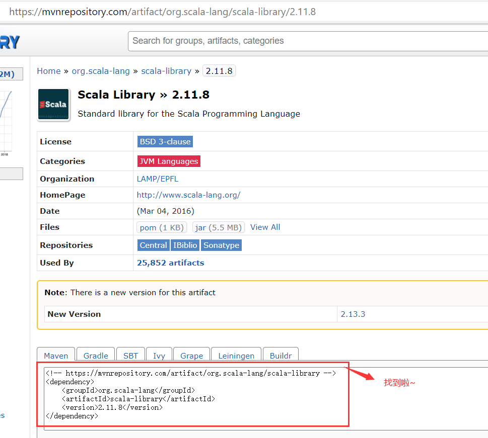
Task: Click the 'New Version' label cell
Action: pos(190,314)
